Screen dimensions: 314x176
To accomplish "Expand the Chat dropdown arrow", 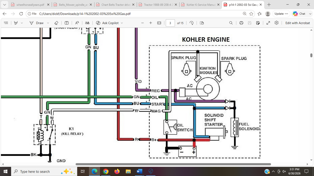I will 310,14.
